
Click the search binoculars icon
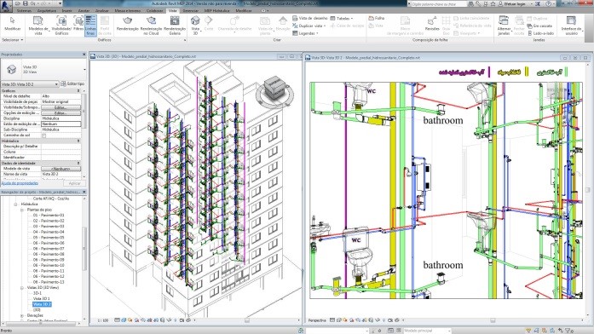[471, 3]
